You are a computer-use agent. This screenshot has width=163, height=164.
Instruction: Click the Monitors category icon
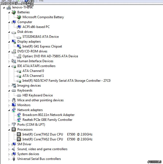coord(14,105)
